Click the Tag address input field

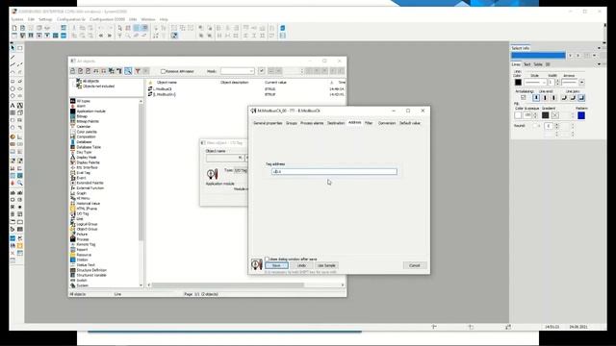(x=334, y=172)
